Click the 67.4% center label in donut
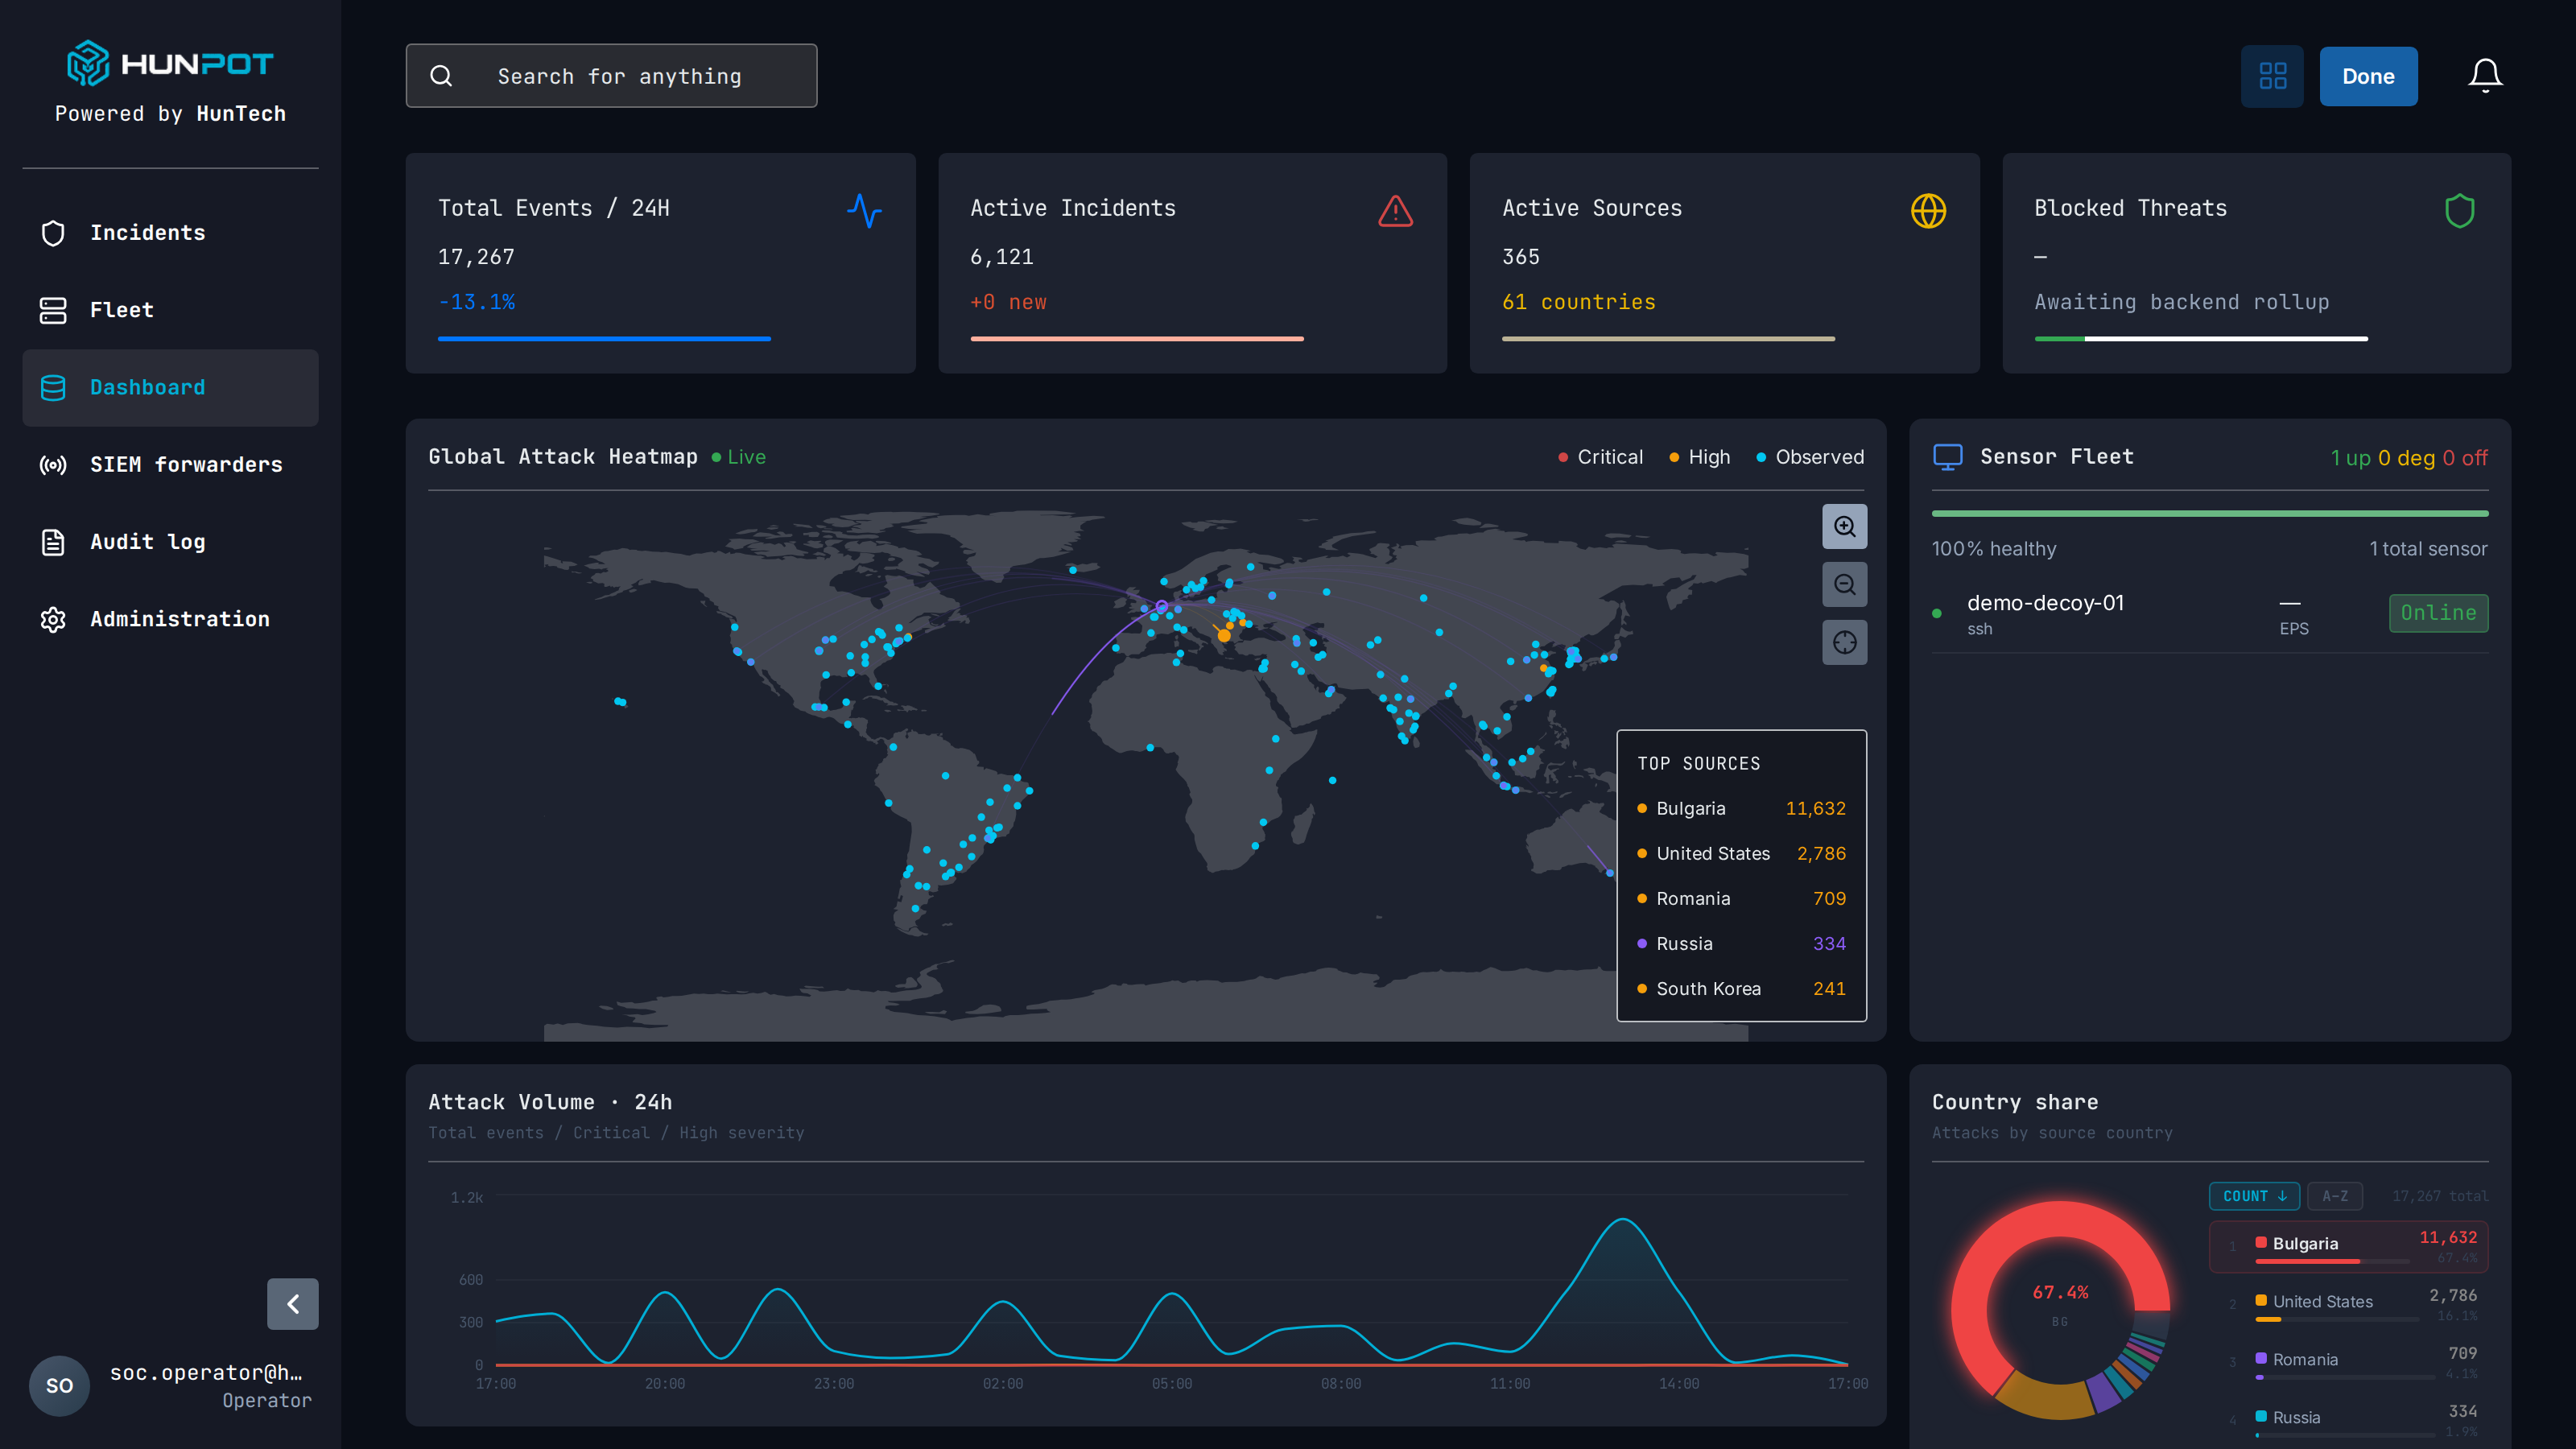Screen dimensions: 2576x1449 coord(2060,1292)
